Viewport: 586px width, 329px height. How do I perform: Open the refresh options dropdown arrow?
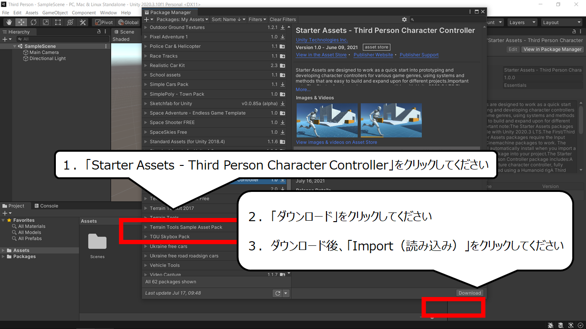tap(286, 293)
